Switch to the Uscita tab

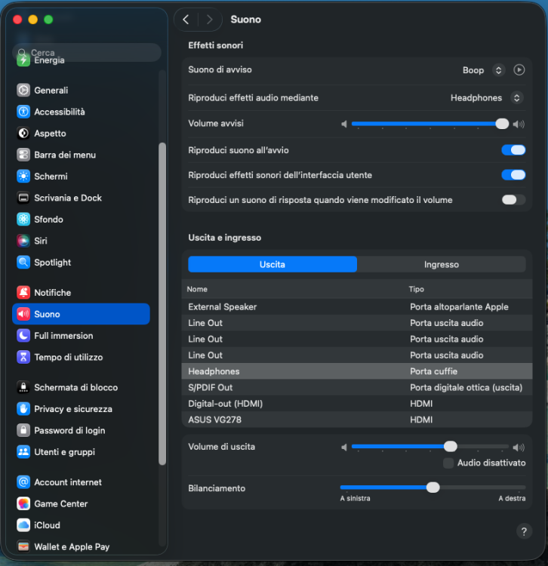(272, 264)
